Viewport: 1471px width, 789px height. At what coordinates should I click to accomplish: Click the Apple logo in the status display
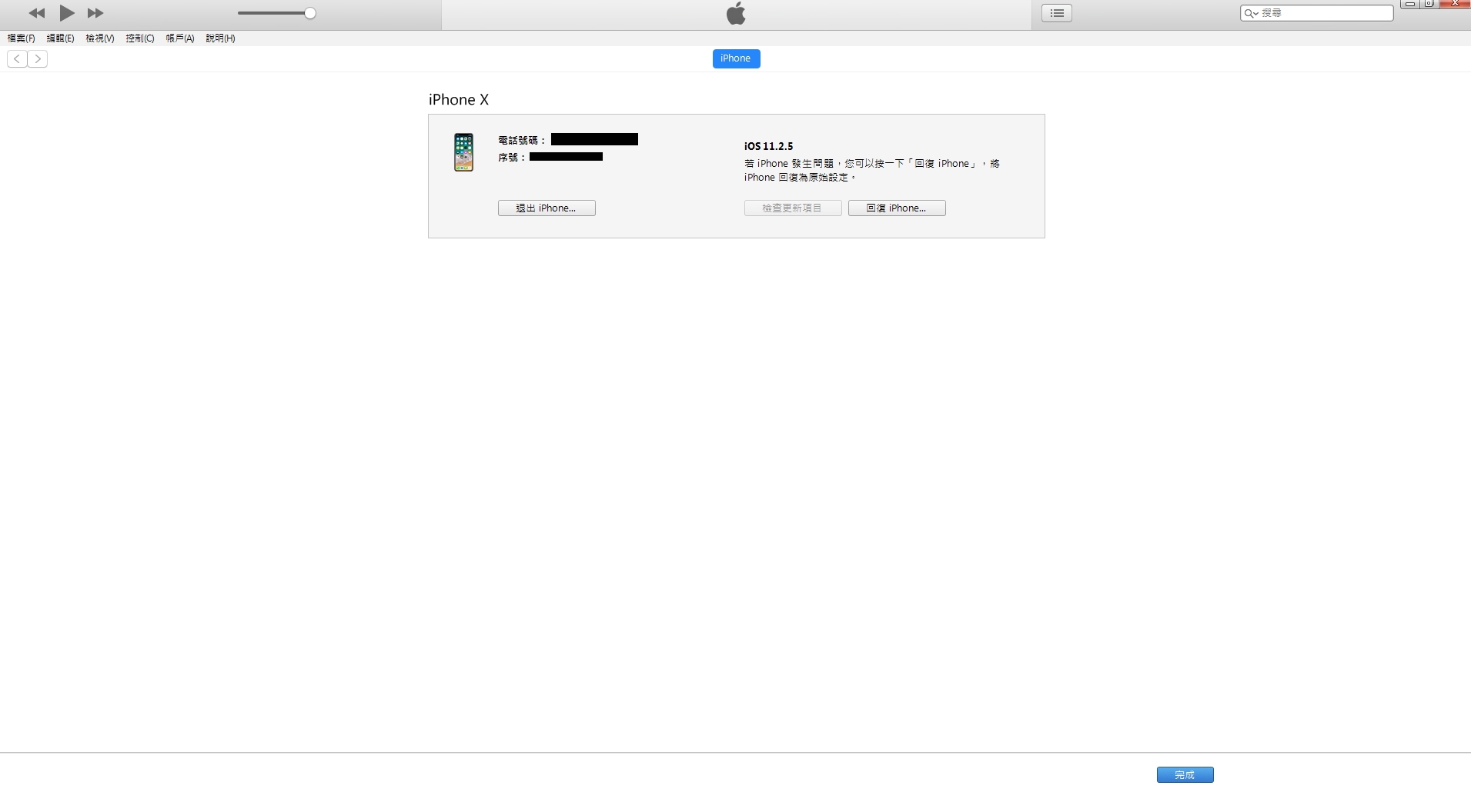coord(736,13)
